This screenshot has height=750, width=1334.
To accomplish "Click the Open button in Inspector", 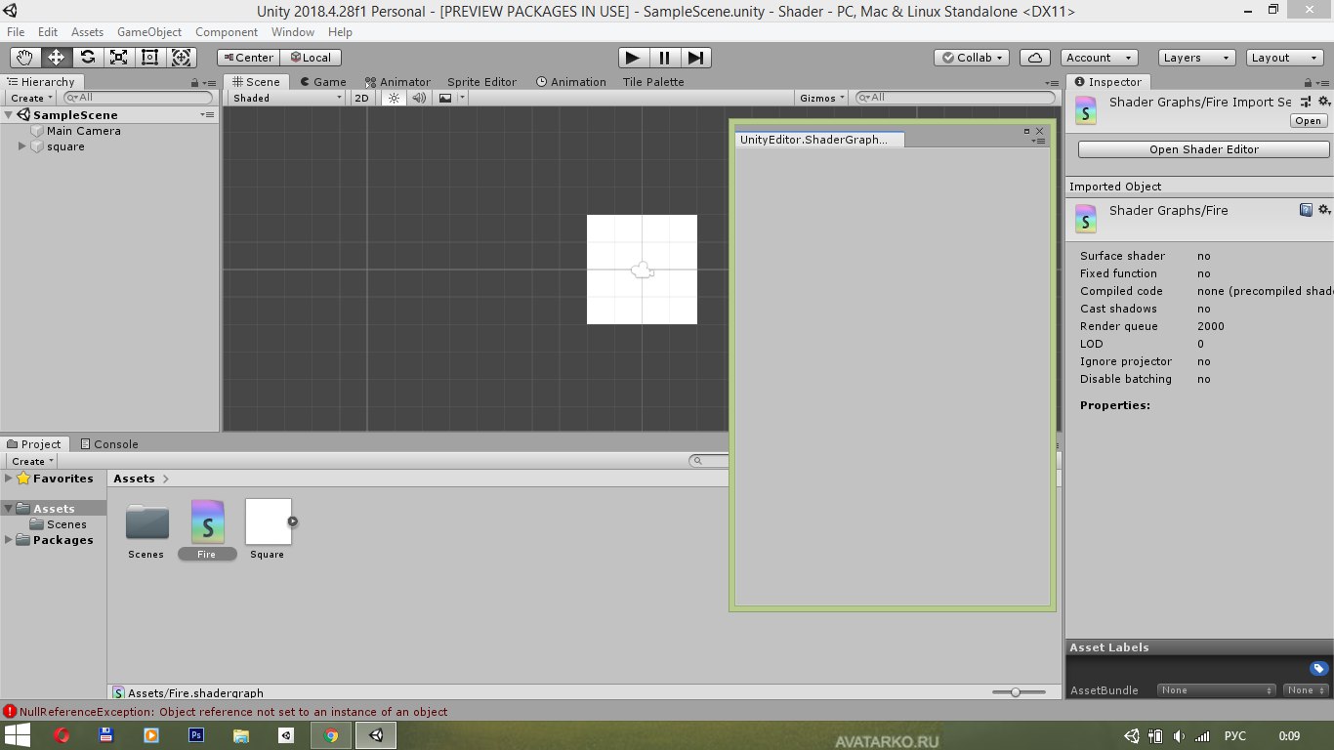I will [x=1308, y=121].
